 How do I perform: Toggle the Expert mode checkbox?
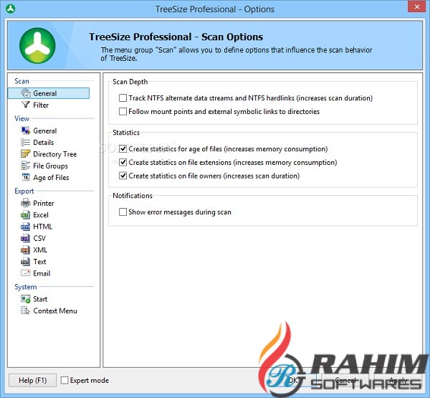coord(64,381)
